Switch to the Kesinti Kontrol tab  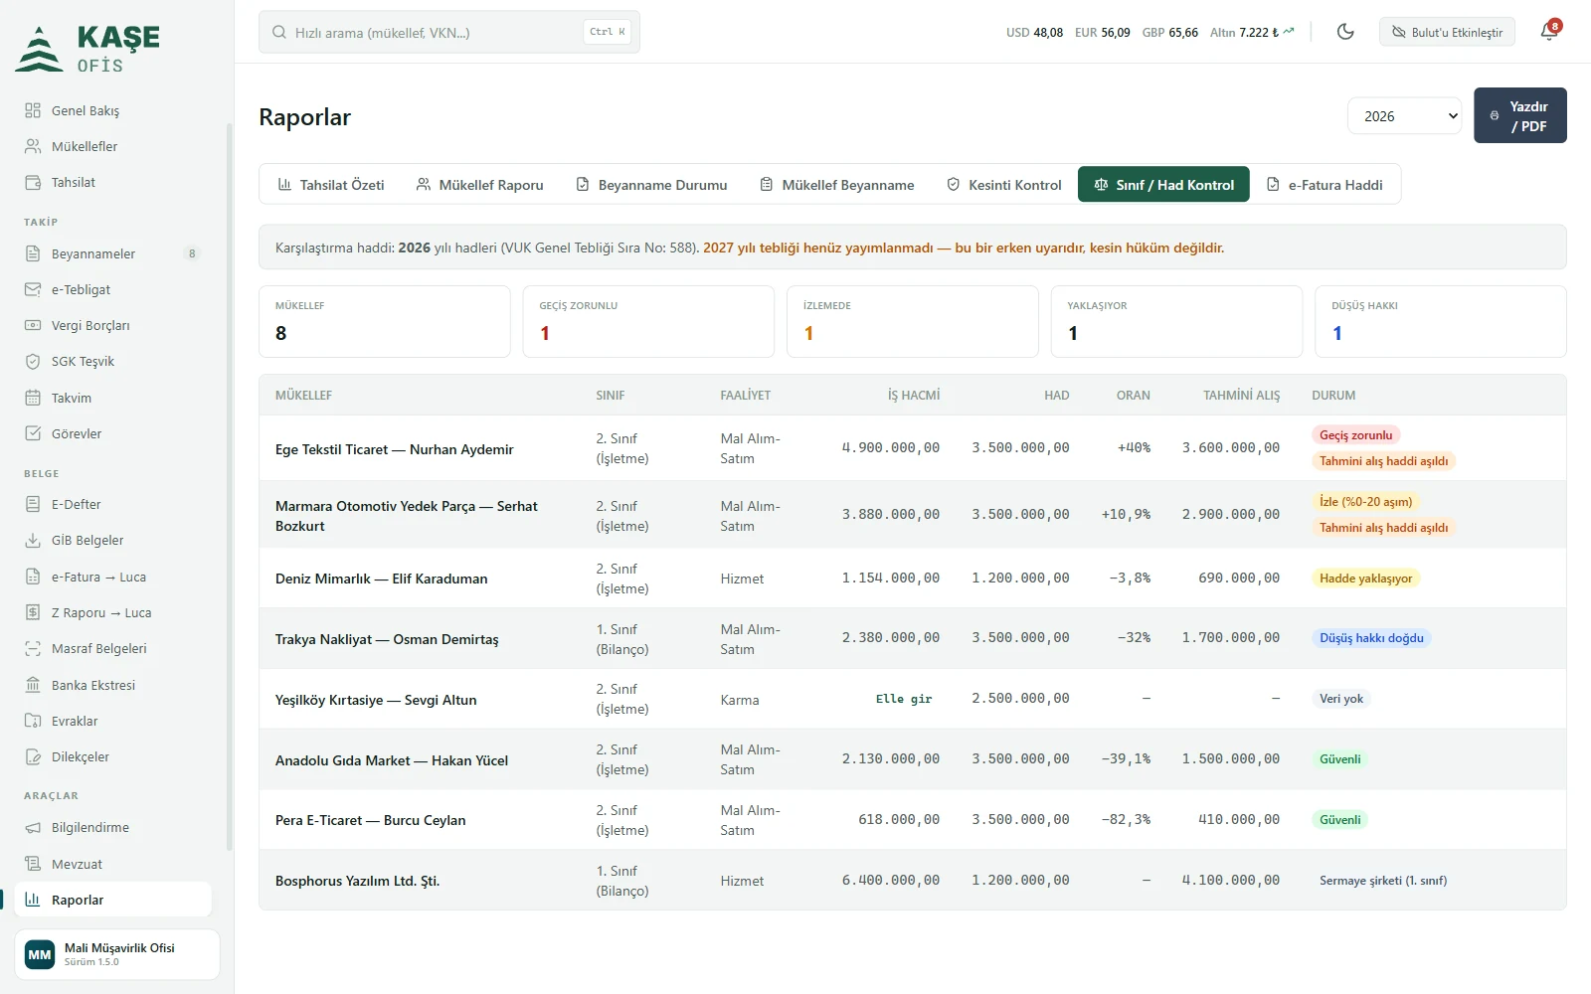tap(1004, 185)
